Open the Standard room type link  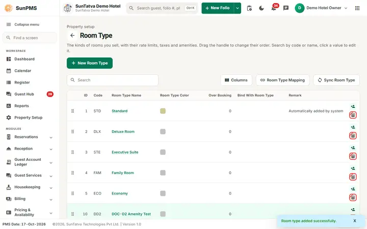click(120, 111)
